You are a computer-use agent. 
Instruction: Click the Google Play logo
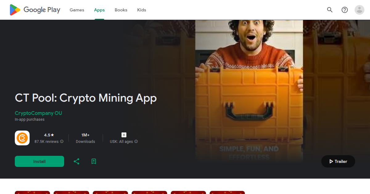pos(35,10)
